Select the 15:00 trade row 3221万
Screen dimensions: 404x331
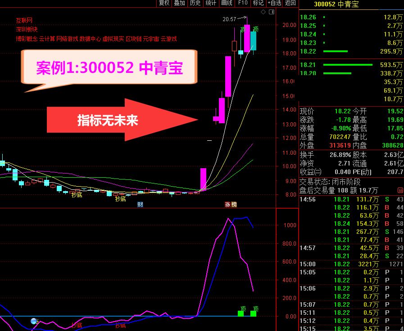tap(351, 264)
